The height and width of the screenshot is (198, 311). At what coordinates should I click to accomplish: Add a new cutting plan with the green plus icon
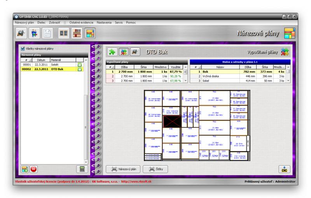[24, 169]
